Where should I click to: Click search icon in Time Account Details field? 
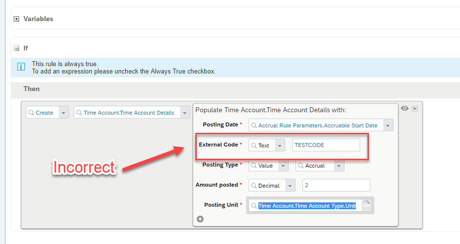79,113
